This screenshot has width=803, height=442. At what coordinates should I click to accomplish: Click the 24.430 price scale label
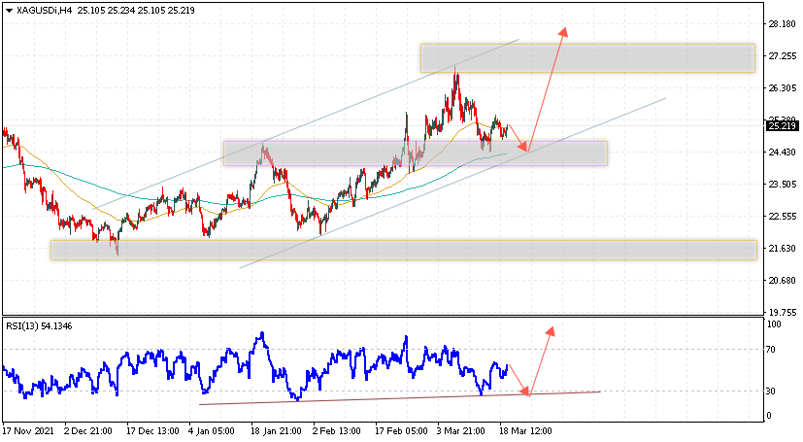(x=782, y=153)
